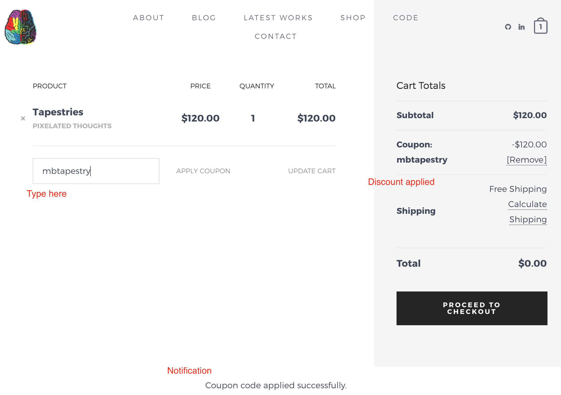Click the Pixelated Thoughts variation text
The width and height of the screenshot is (561, 395).
click(72, 126)
